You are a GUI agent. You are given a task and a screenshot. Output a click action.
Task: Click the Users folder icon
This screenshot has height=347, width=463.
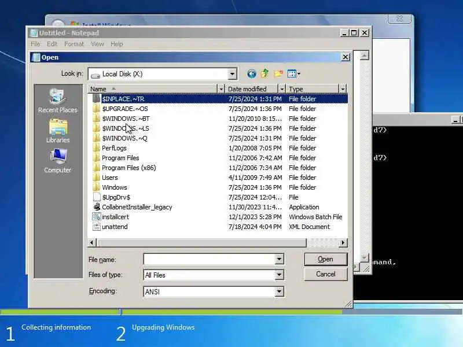96,178
